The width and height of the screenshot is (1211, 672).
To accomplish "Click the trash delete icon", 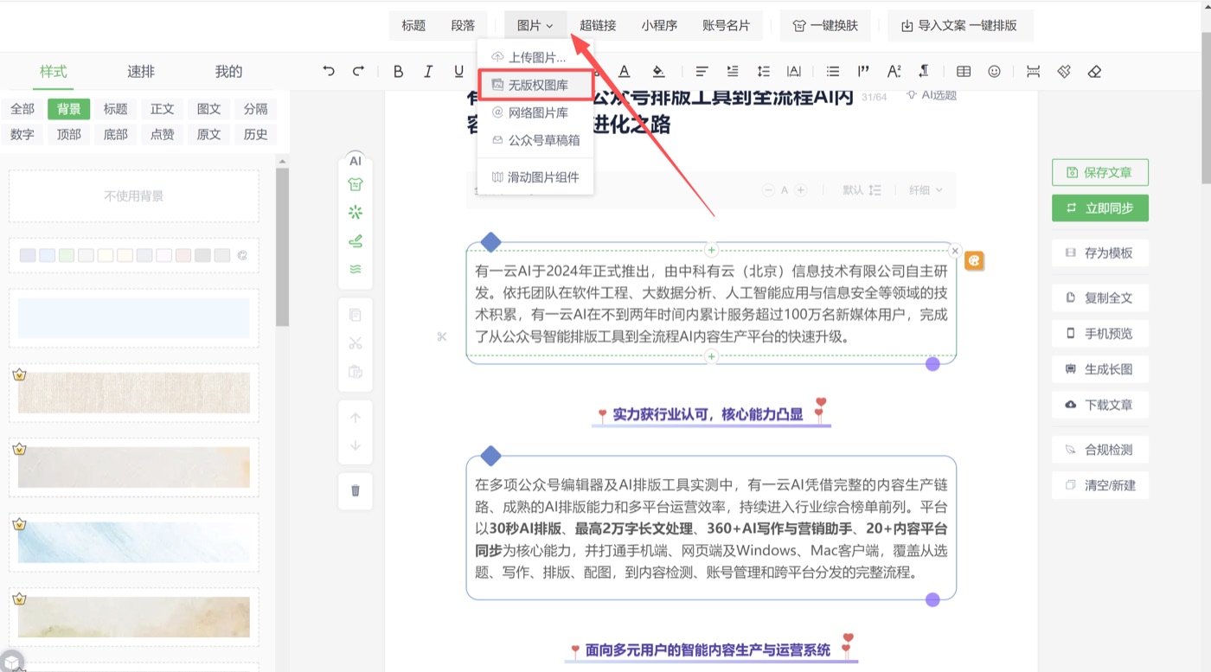I will pos(355,490).
